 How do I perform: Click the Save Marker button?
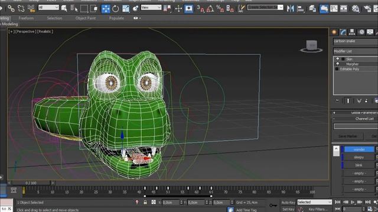click(348, 136)
